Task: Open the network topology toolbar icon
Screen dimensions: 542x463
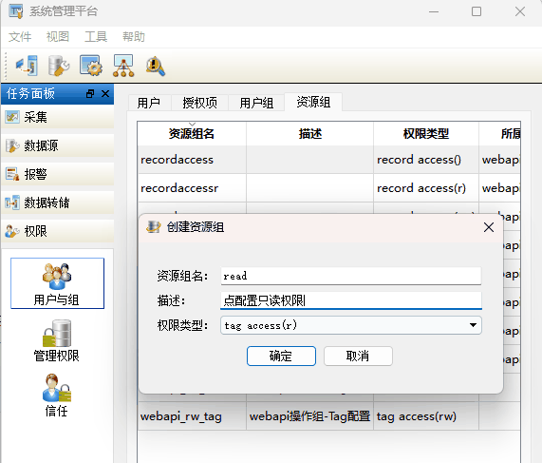Action: [x=123, y=66]
